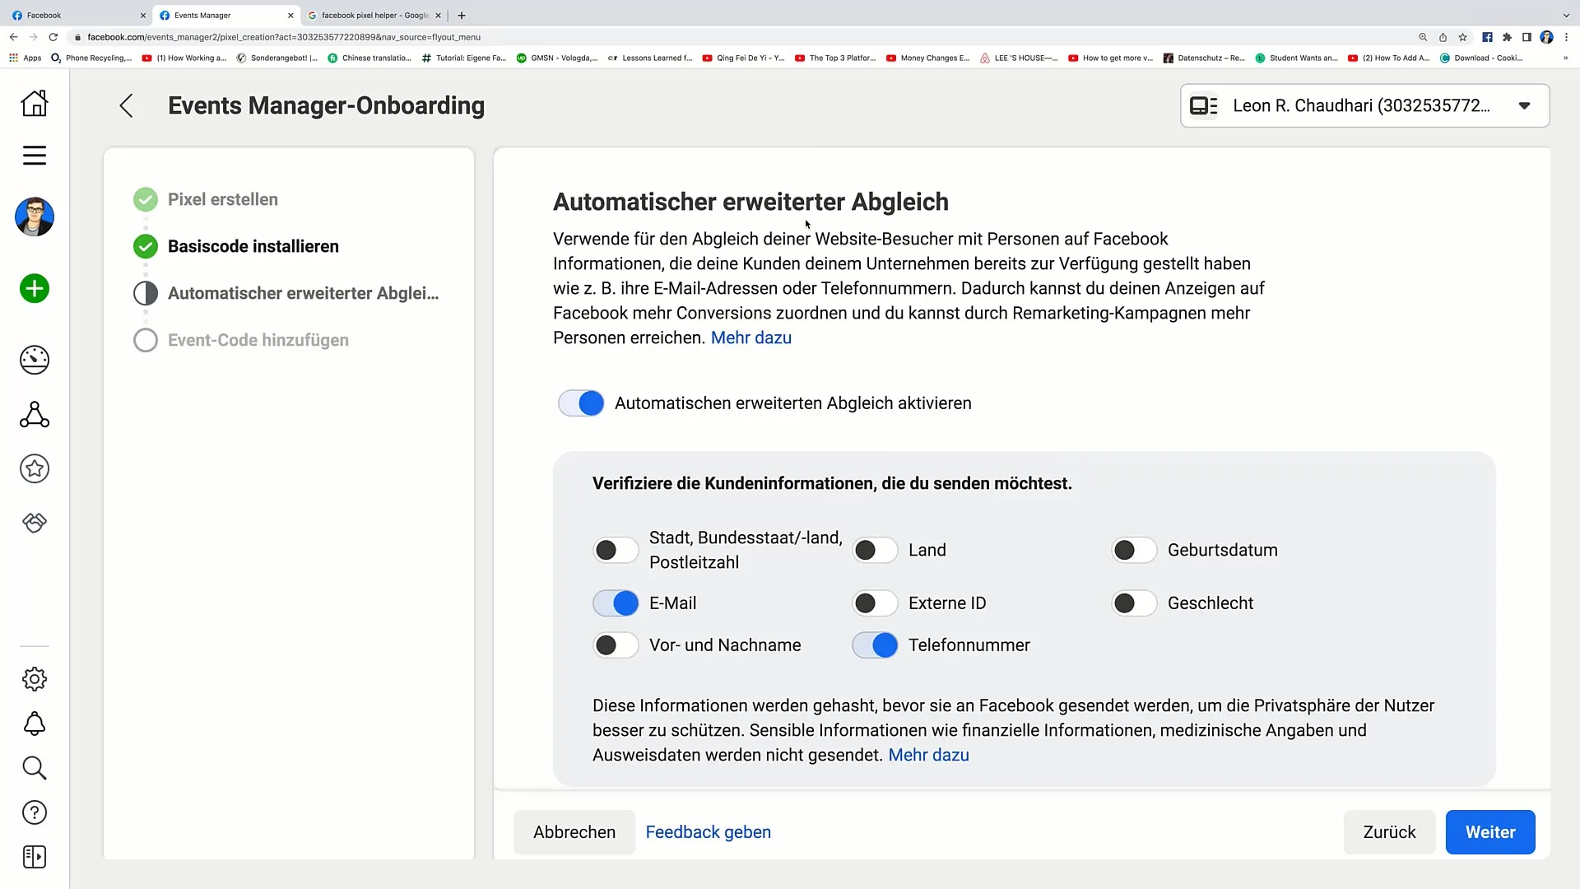The image size is (1580, 889).
Task: Open settings gear in left sidebar
Action: (x=35, y=679)
